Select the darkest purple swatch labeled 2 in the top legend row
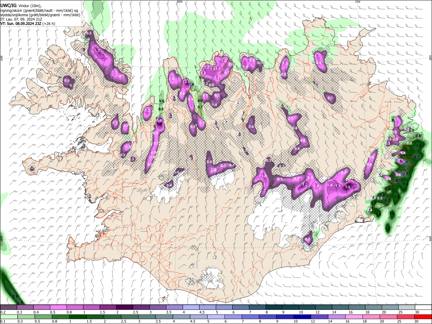This screenshot has height=324, width=432. click(125, 307)
